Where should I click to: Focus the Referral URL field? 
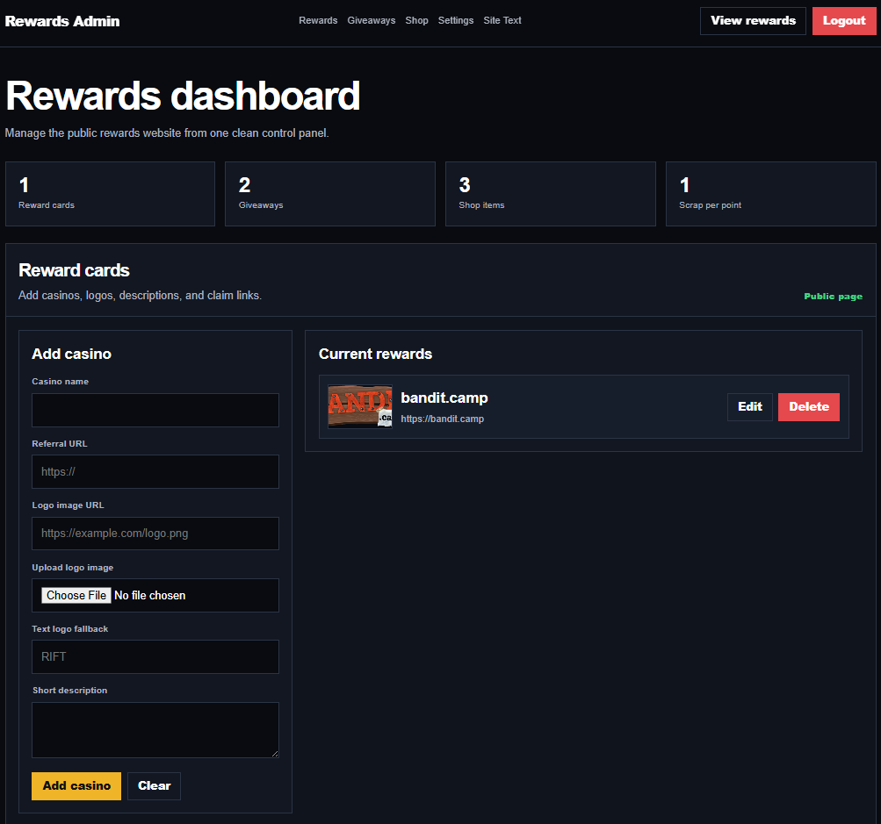[x=155, y=471]
